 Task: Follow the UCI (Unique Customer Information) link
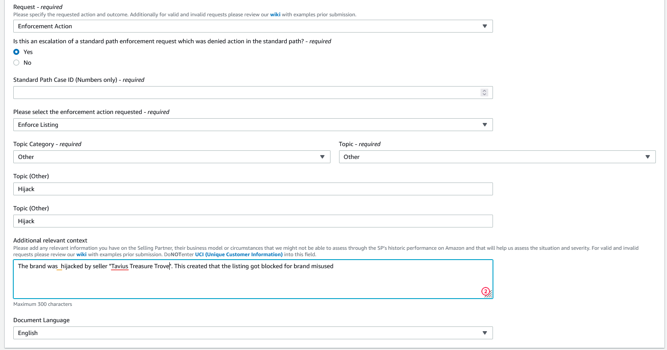point(239,254)
